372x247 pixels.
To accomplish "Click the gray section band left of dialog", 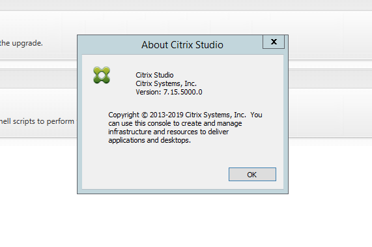I will (38, 79).
